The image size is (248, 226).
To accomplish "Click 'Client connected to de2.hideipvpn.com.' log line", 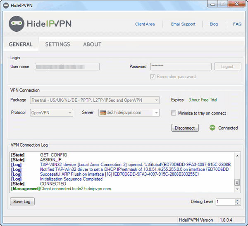I will click(x=76, y=189).
